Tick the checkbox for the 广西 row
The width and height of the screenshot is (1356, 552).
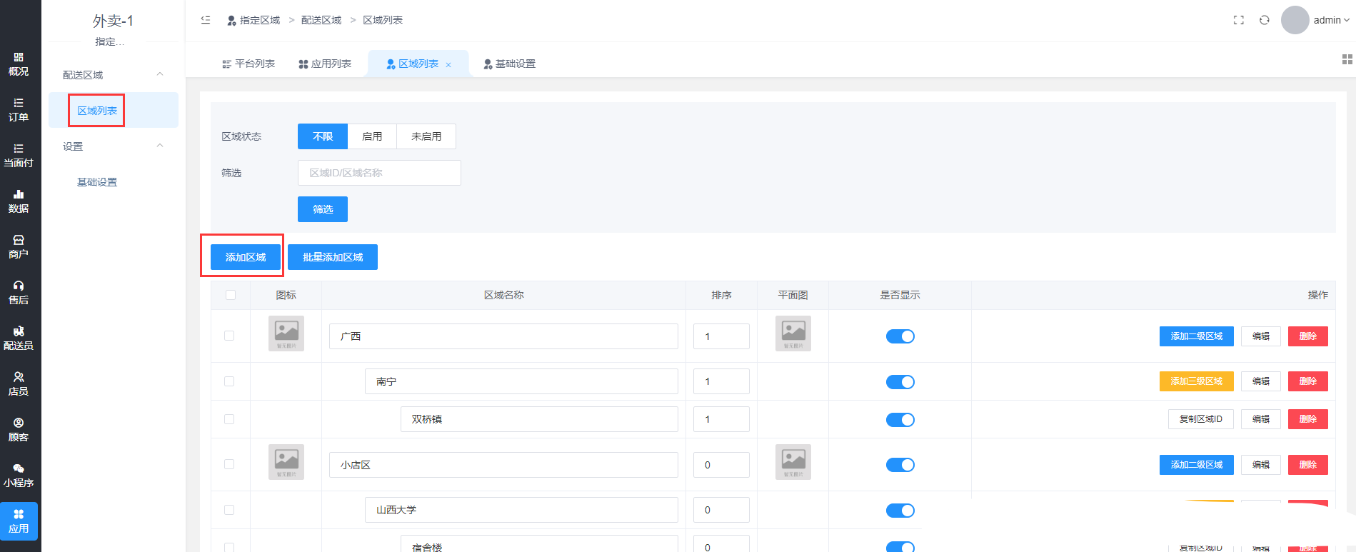coord(229,336)
